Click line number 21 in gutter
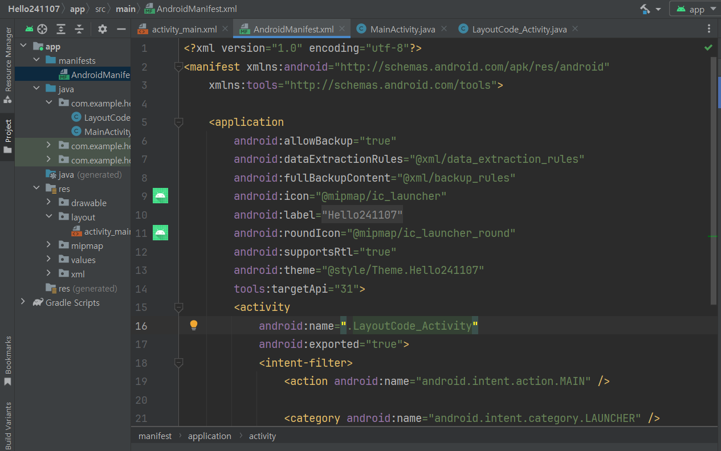The image size is (721, 451). (x=141, y=418)
